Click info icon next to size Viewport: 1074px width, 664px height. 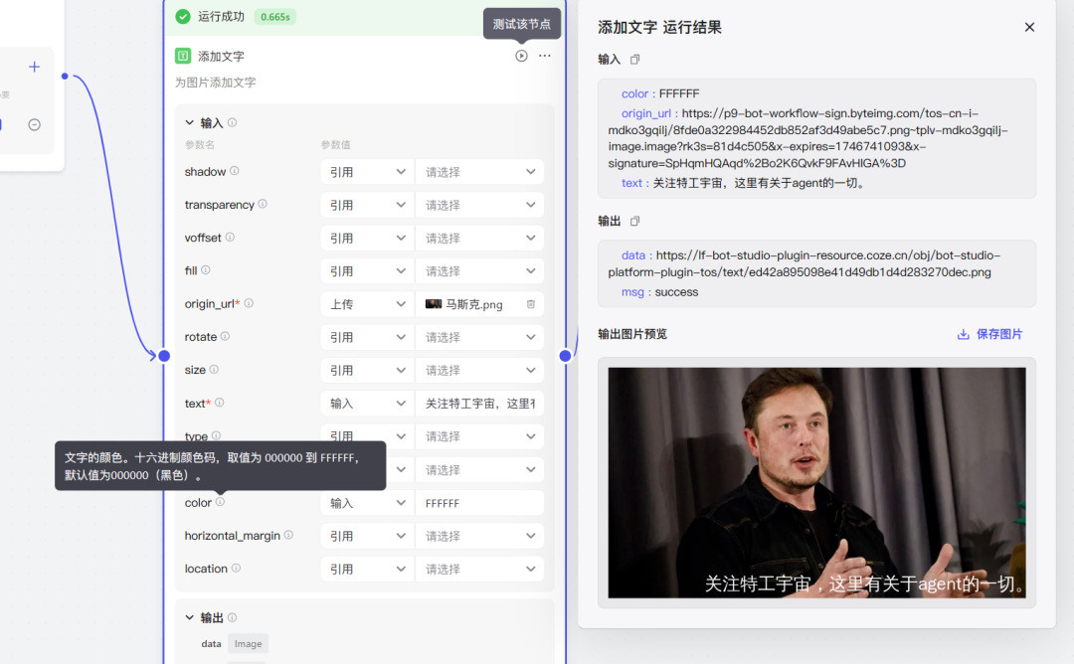pos(214,370)
